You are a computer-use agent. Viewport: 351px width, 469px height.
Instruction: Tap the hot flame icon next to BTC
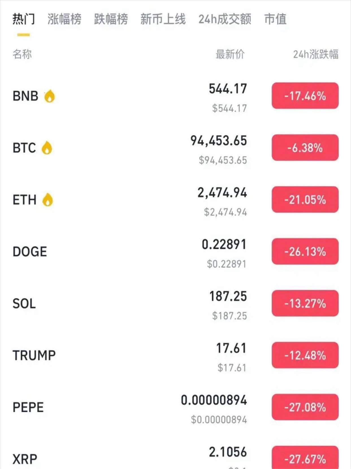[x=47, y=148]
